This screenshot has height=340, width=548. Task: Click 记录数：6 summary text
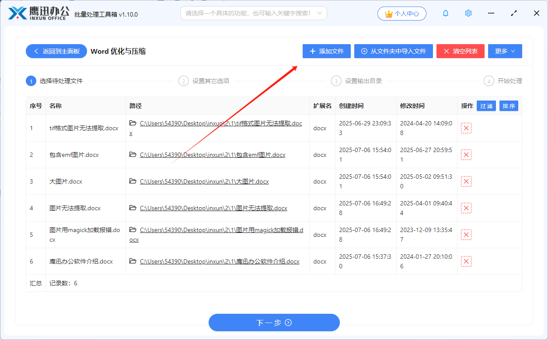pyautogui.click(x=63, y=283)
